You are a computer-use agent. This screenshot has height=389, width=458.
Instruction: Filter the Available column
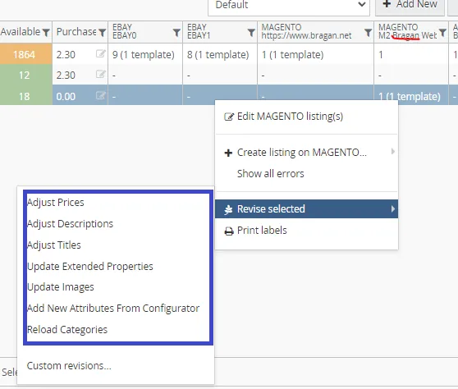click(46, 33)
